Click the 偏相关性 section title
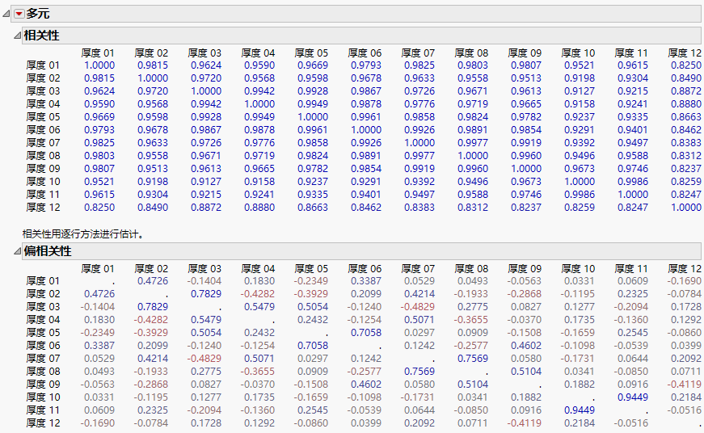 (x=48, y=251)
